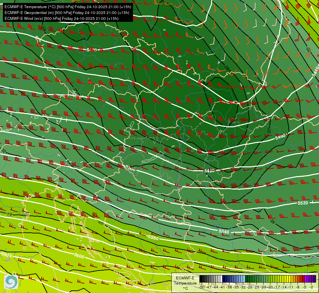Click the ECMWF-E Geopotential 500 hPa title line
The width and height of the screenshot is (319, 293).
tap(67, 13)
